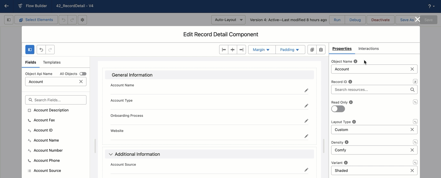The width and height of the screenshot is (441, 178).
Task: Switch to the Interactions tab
Action: 368,49
